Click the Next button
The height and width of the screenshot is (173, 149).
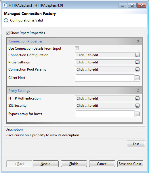[x=46, y=164]
